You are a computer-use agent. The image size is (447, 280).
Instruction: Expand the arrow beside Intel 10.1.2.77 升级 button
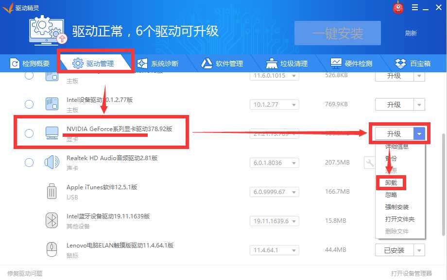(x=419, y=104)
